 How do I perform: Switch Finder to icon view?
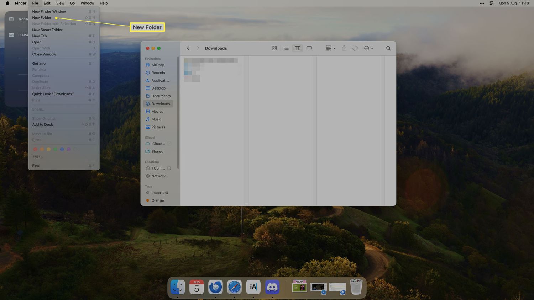point(274,48)
